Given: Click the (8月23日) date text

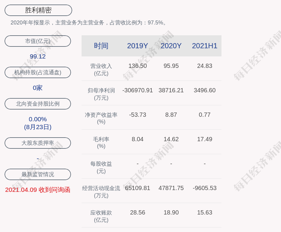Looking at the screenshot, I should (38, 127).
